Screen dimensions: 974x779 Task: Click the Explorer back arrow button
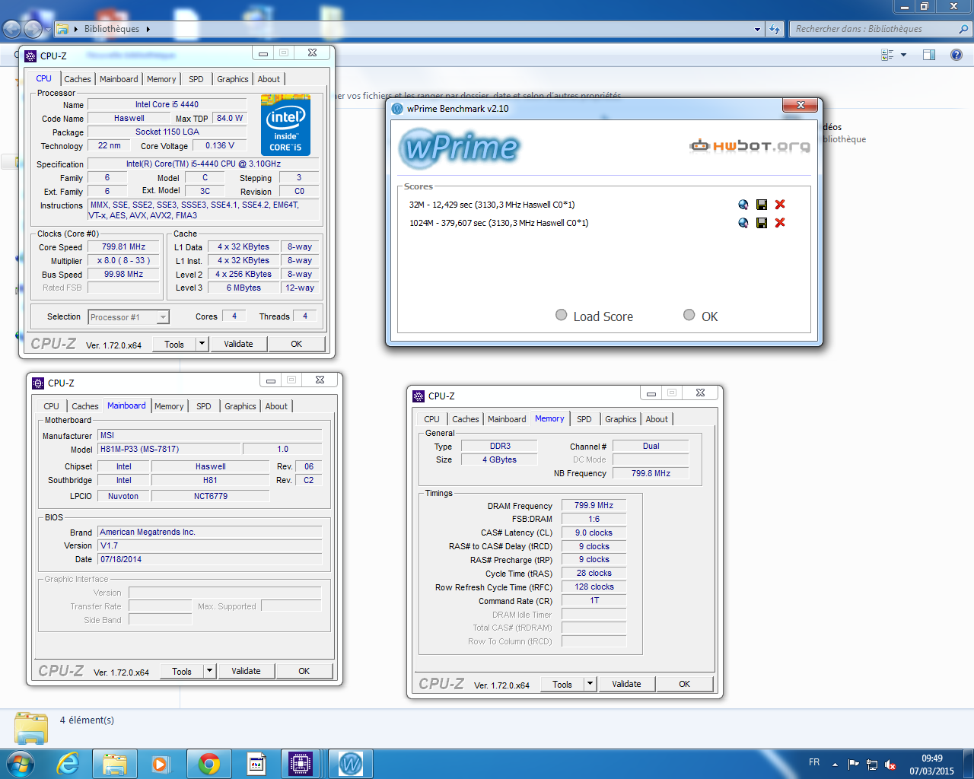(x=12, y=29)
